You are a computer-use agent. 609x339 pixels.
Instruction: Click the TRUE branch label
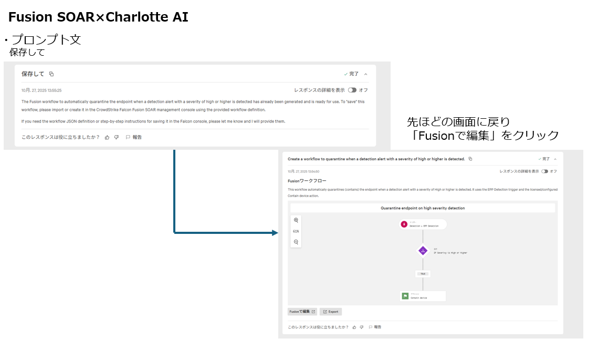click(423, 274)
